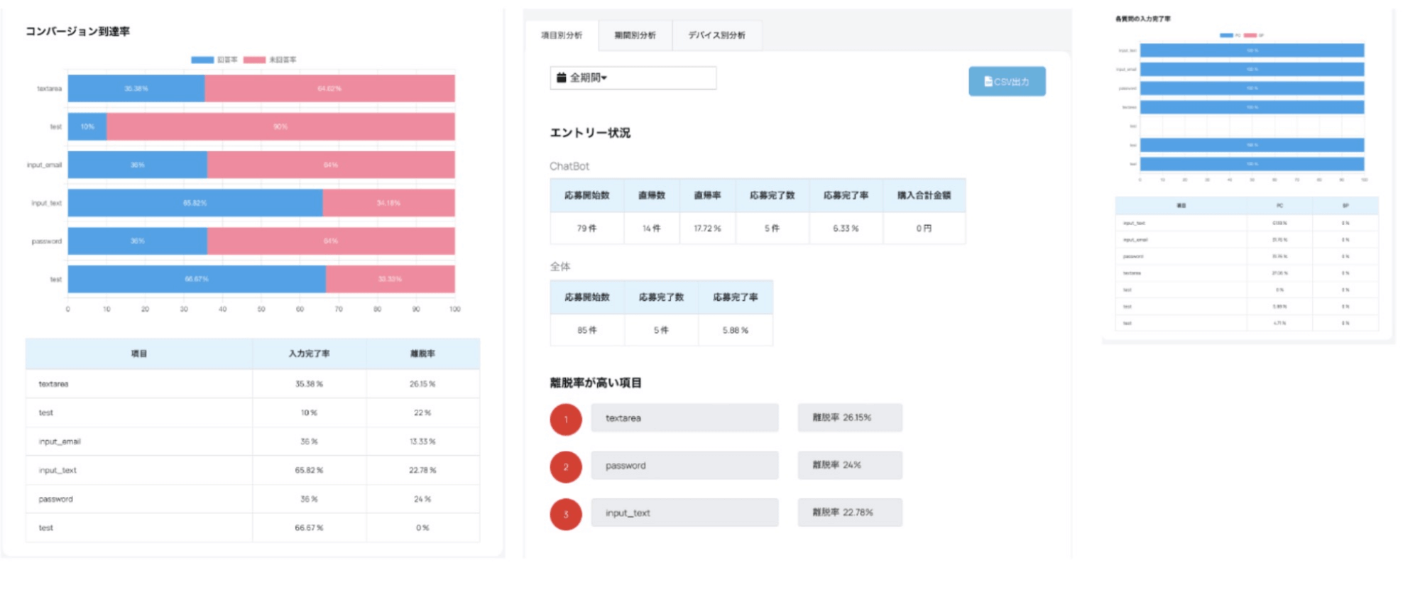Click the red number 2 rank badge

tap(566, 467)
